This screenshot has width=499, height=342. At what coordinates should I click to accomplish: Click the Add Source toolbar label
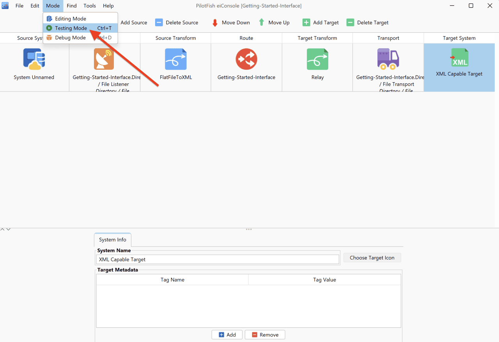click(x=134, y=23)
